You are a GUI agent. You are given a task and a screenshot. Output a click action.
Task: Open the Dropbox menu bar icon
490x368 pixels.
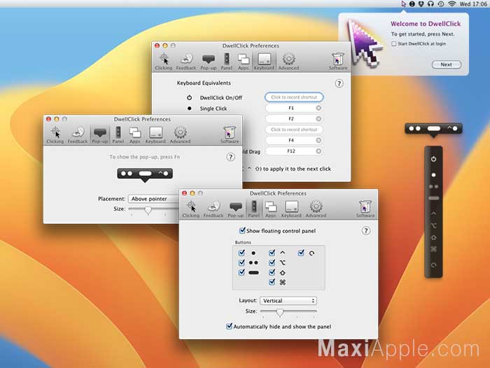[x=421, y=4]
